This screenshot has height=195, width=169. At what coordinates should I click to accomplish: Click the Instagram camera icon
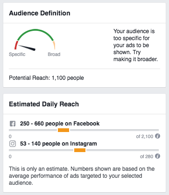13,144
